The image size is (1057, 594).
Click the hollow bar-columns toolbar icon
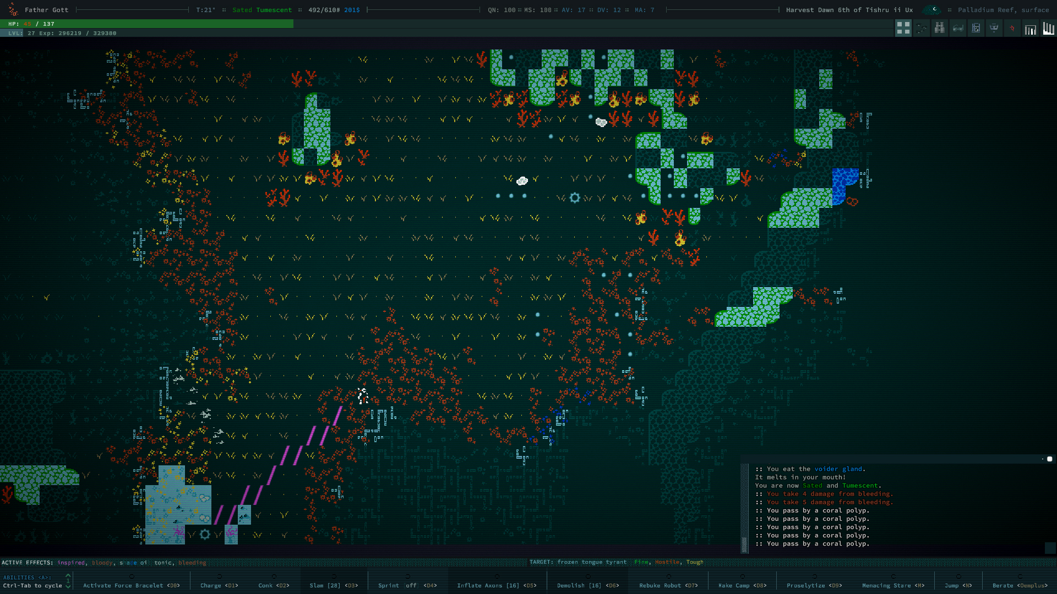coord(1030,28)
